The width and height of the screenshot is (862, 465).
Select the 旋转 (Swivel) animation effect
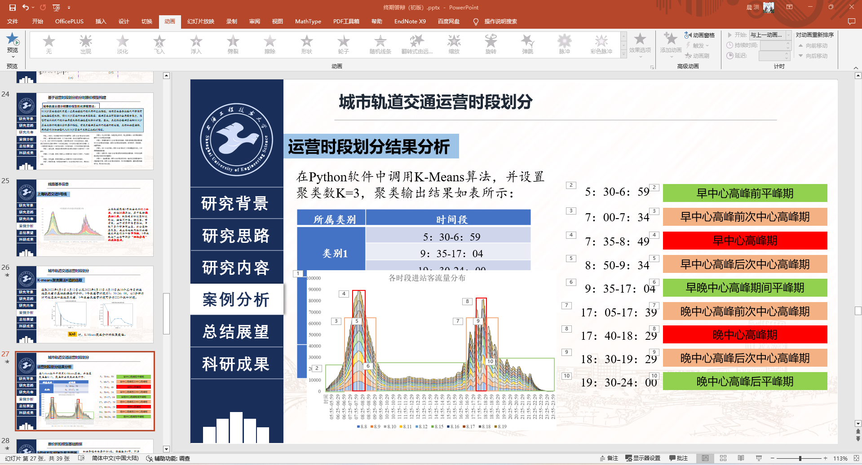[491, 44]
